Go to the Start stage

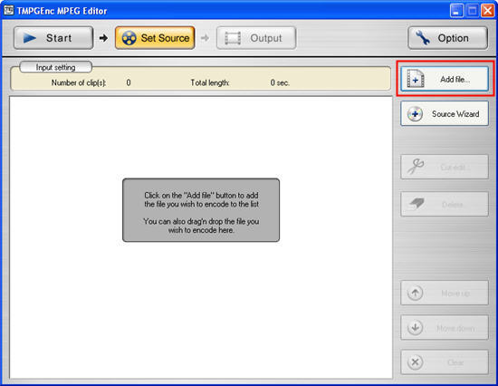pos(53,38)
